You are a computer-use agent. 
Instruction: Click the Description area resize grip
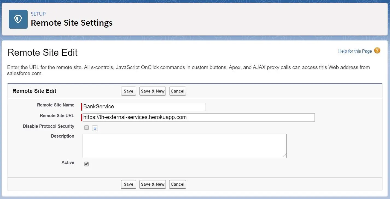(284, 156)
